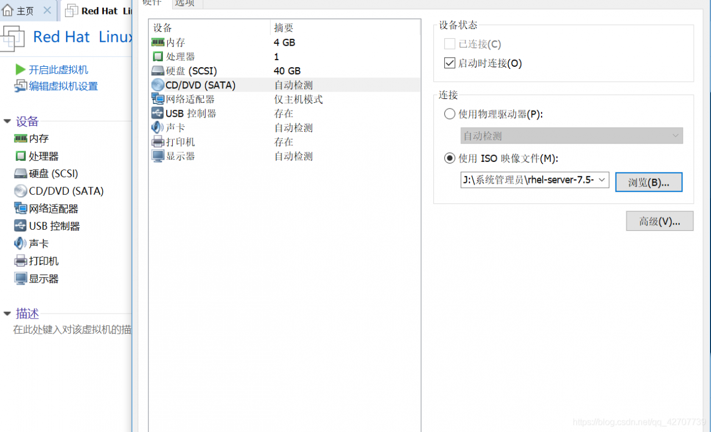Screen dimensions: 711x432
Task: Toggle the 已连接(C) checkbox
Action: 450,44
